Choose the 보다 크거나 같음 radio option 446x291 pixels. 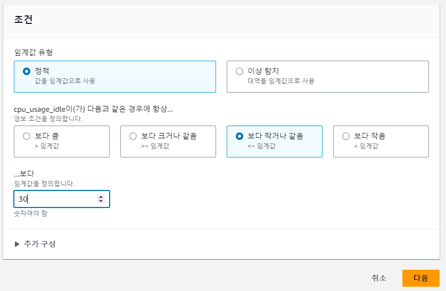(133, 136)
